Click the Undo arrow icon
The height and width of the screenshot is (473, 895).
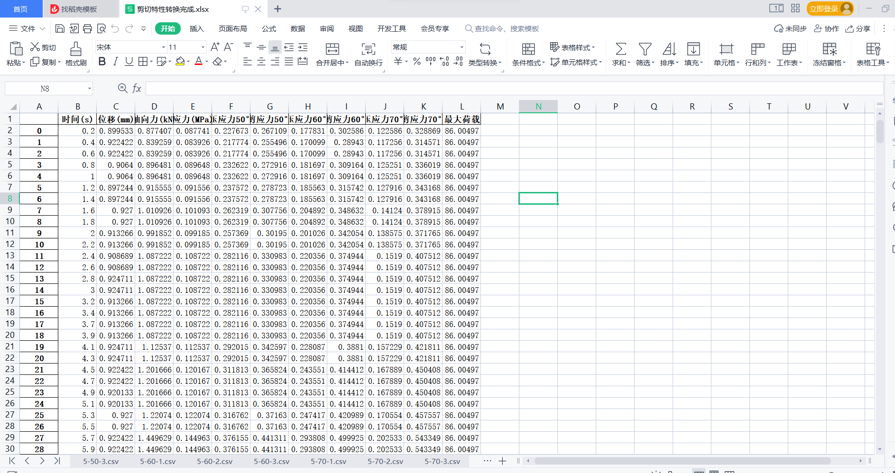coord(115,29)
